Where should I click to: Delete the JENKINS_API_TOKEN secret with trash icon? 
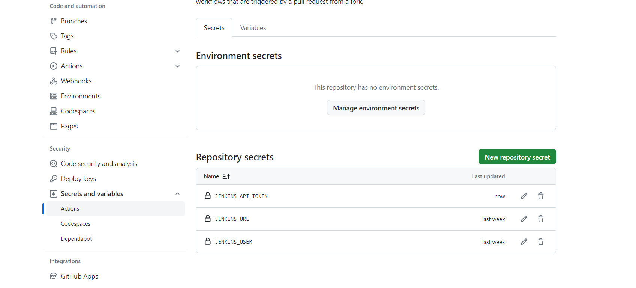(541, 196)
